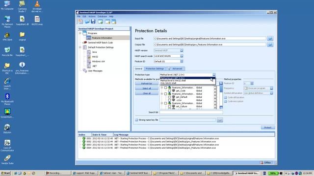
Task: Select Programs node in project tree
Action: point(93,33)
